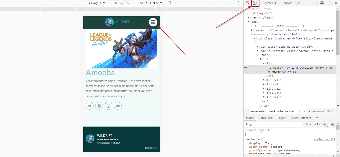Open device toolbar more options menu
This screenshot has height=157, width=340.
pyautogui.click(x=239, y=3)
